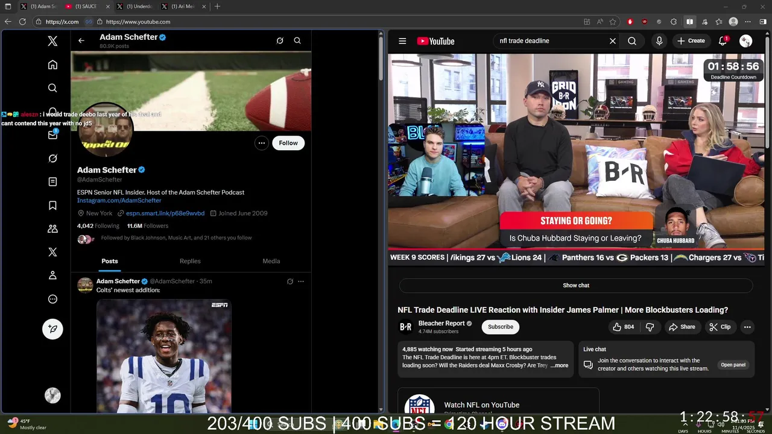The image size is (772, 434).
Task: Favorite this page star icon
Action: click(x=613, y=22)
